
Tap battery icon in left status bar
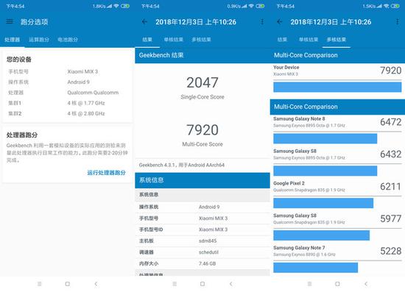(125, 6)
